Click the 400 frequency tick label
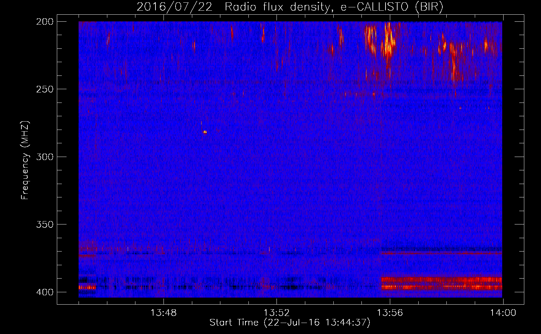This screenshot has width=541, height=334. 44,292
